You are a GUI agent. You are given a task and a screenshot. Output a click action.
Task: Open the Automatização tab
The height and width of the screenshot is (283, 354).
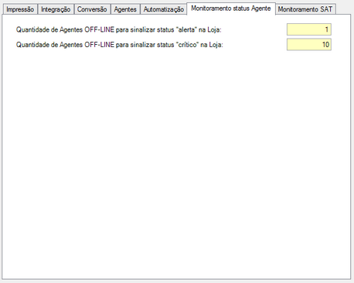pyautogui.click(x=163, y=9)
